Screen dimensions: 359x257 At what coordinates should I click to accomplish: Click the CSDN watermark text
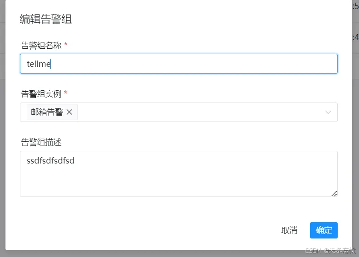pos(331,251)
